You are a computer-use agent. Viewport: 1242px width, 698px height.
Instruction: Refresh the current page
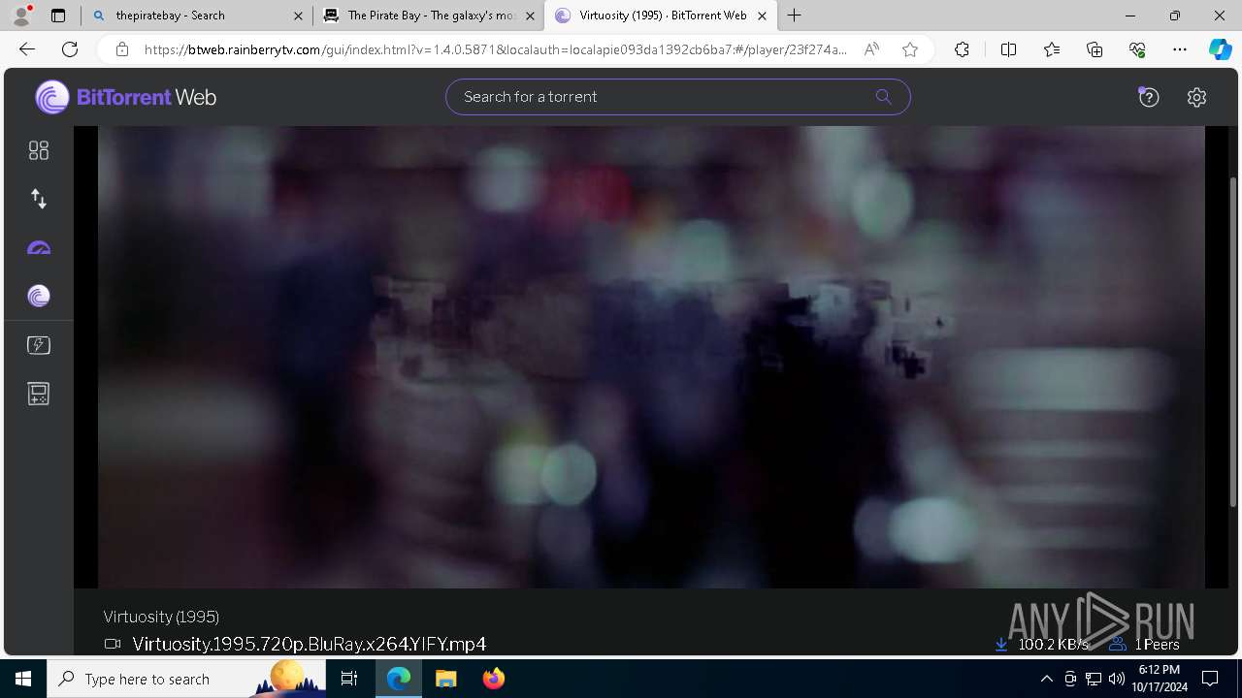click(70, 49)
